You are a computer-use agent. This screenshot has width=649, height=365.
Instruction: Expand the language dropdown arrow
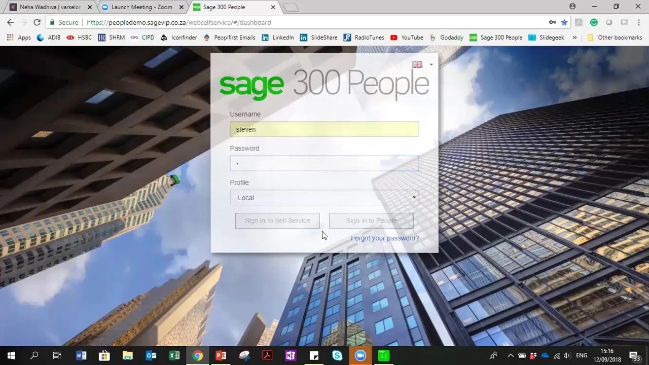tap(431, 65)
